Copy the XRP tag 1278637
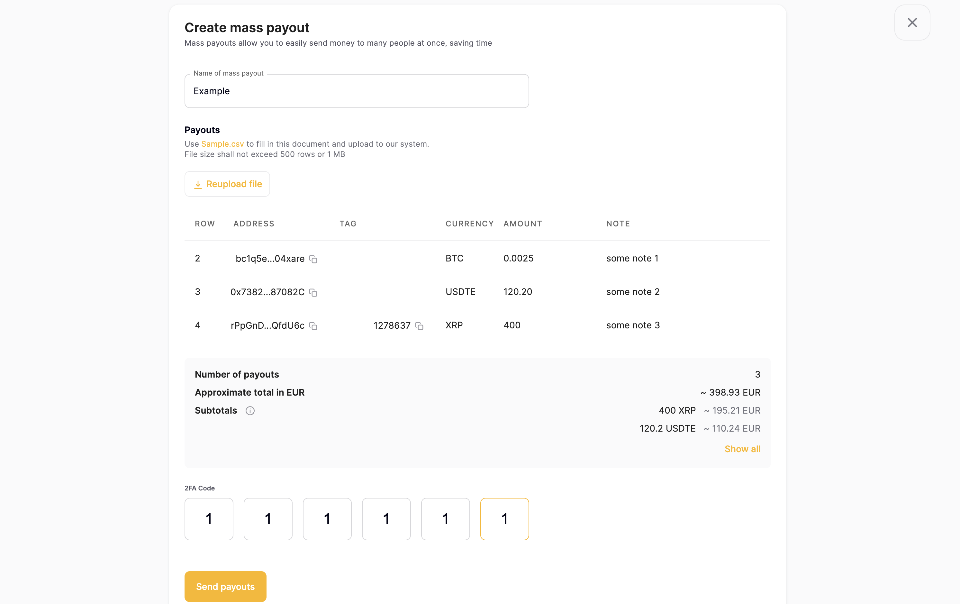The width and height of the screenshot is (960, 604). 419,326
